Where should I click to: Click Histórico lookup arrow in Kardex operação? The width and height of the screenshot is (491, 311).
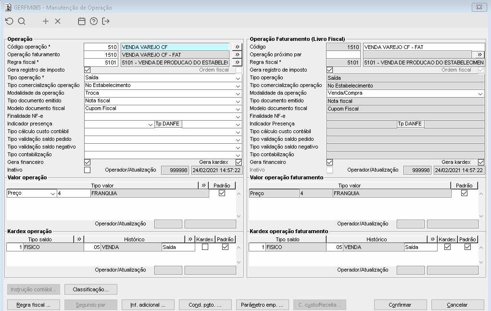pos(190,239)
